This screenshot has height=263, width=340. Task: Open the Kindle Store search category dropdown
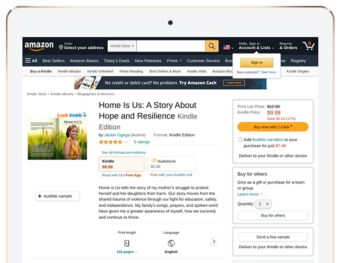tap(122, 46)
